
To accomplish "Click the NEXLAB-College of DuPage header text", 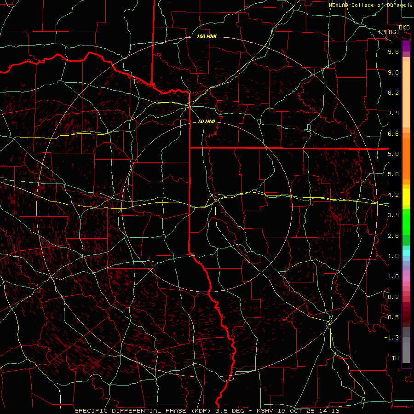I will point(368,5).
